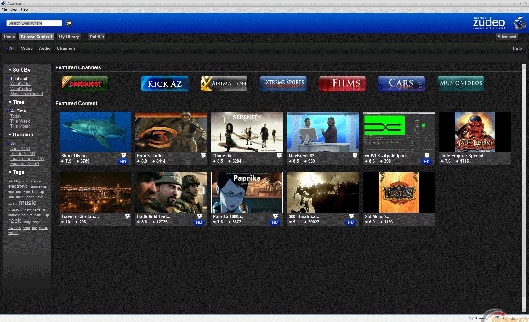
Task: Click the HD badge on cmiVFX Apple Ipod
Action: pyautogui.click(x=427, y=162)
